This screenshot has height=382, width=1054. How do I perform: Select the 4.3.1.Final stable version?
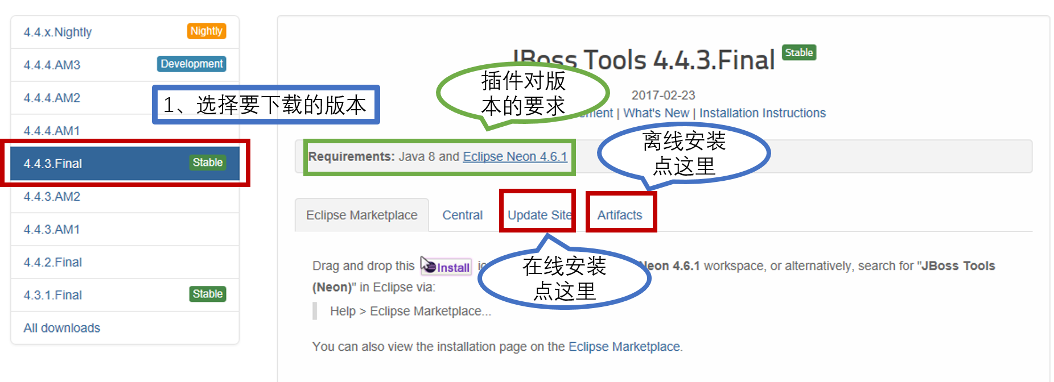tap(125, 295)
